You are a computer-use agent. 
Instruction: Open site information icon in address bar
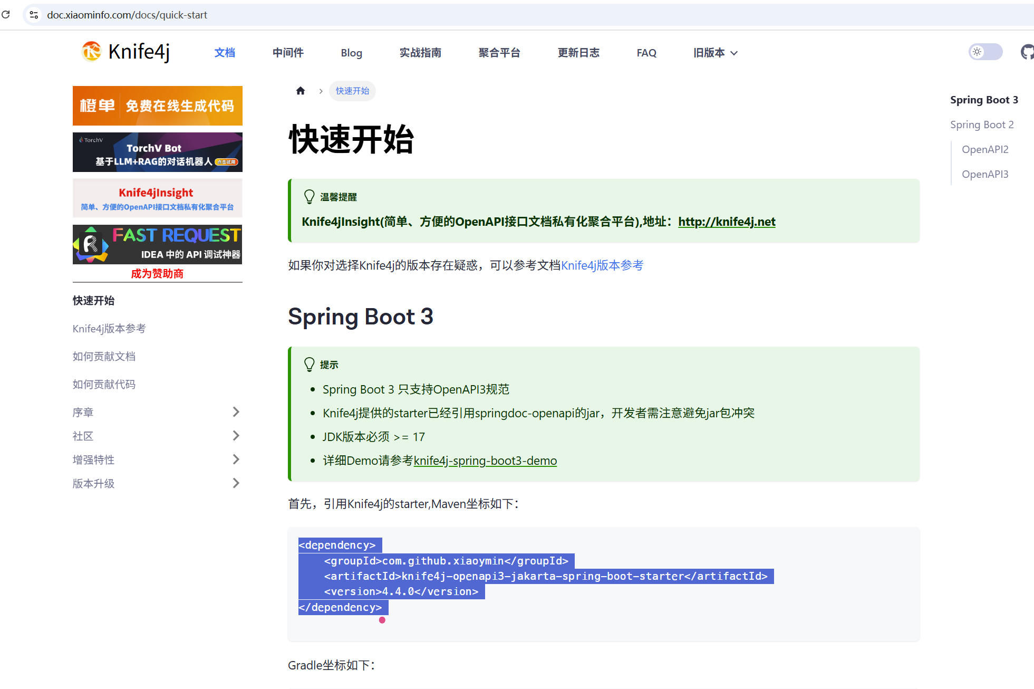click(x=34, y=15)
